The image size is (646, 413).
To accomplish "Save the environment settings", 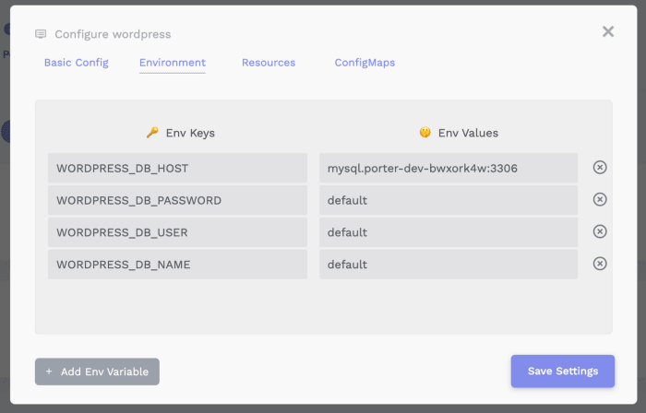I will [x=563, y=371].
